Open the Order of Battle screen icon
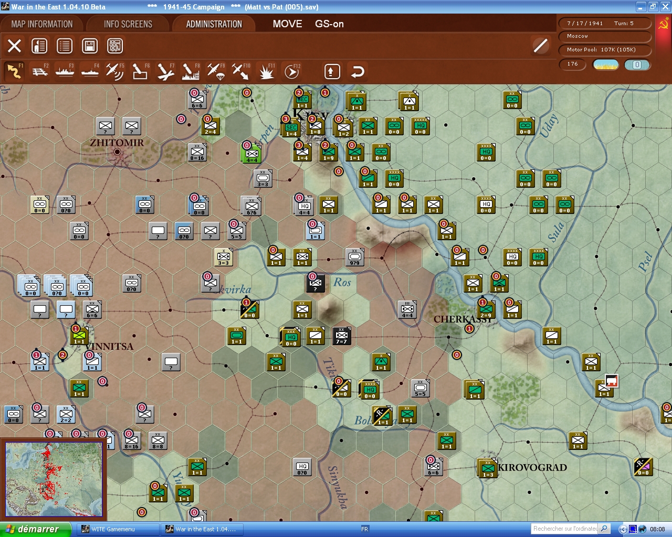Image resolution: width=672 pixels, height=537 pixels. click(x=39, y=46)
